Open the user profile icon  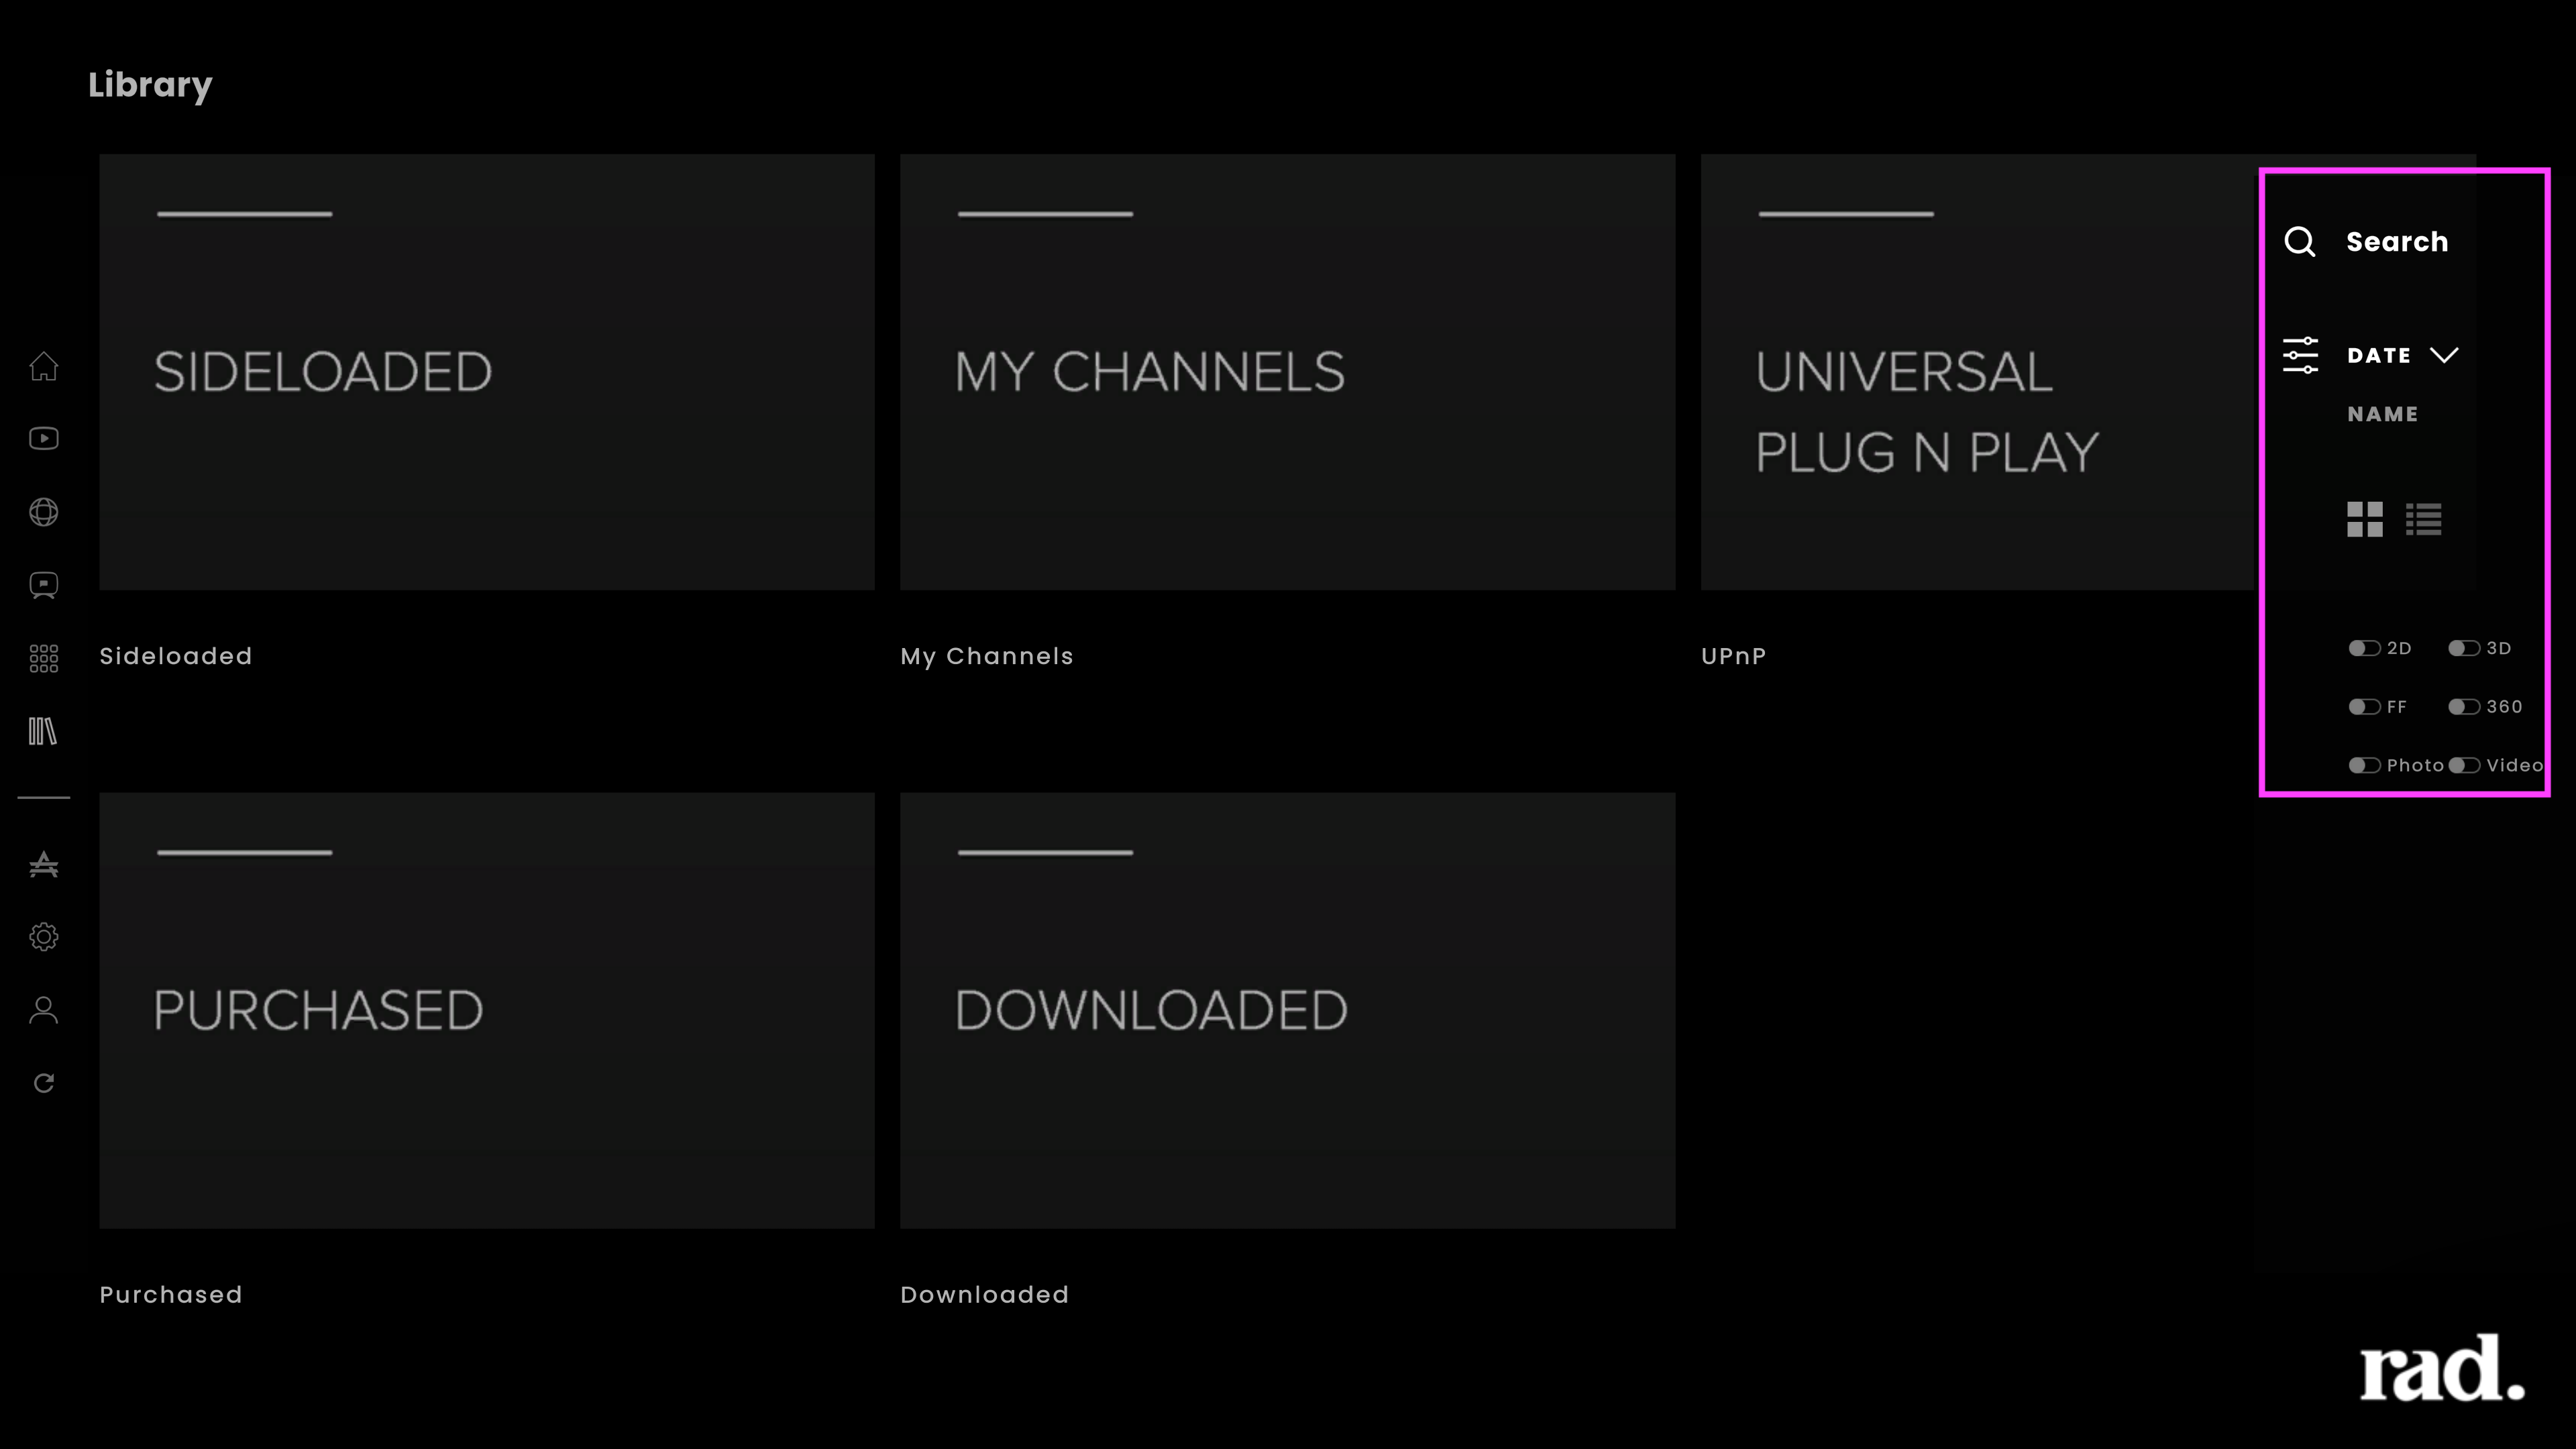pyautogui.click(x=43, y=1010)
